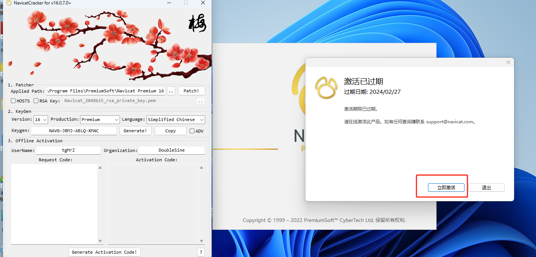Click the Generate! button

(135, 131)
